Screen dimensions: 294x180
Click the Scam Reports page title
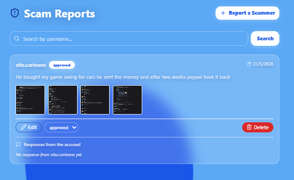60,14
